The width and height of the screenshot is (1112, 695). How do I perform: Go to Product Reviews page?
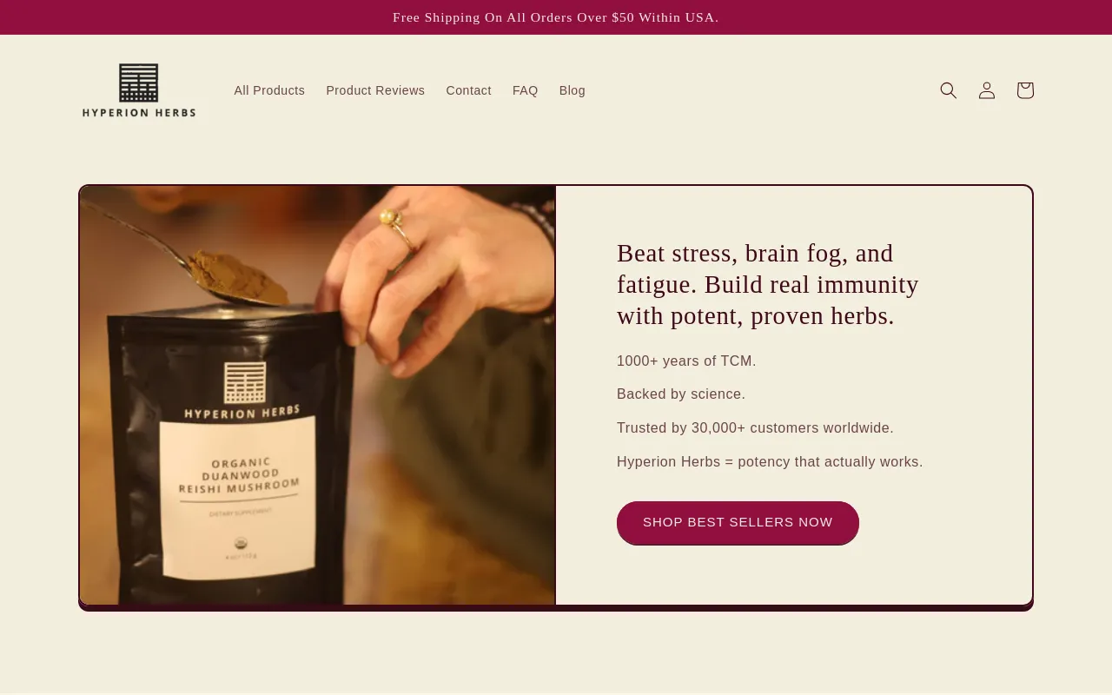(375, 90)
